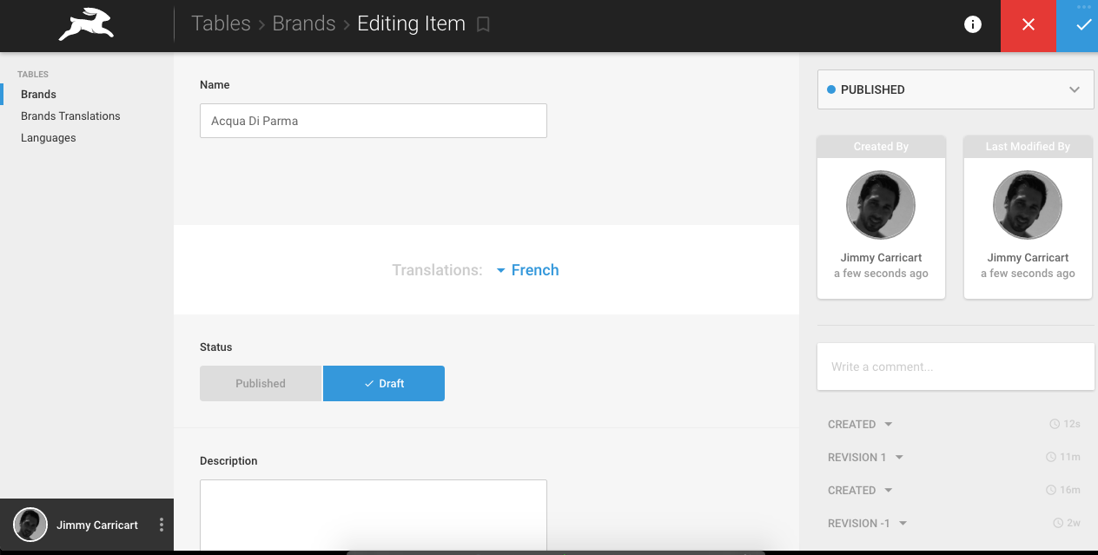This screenshot has height=555, width=1098.
Task: Expand the CREATED entry from 16m ago
Action: click(860, 490)
